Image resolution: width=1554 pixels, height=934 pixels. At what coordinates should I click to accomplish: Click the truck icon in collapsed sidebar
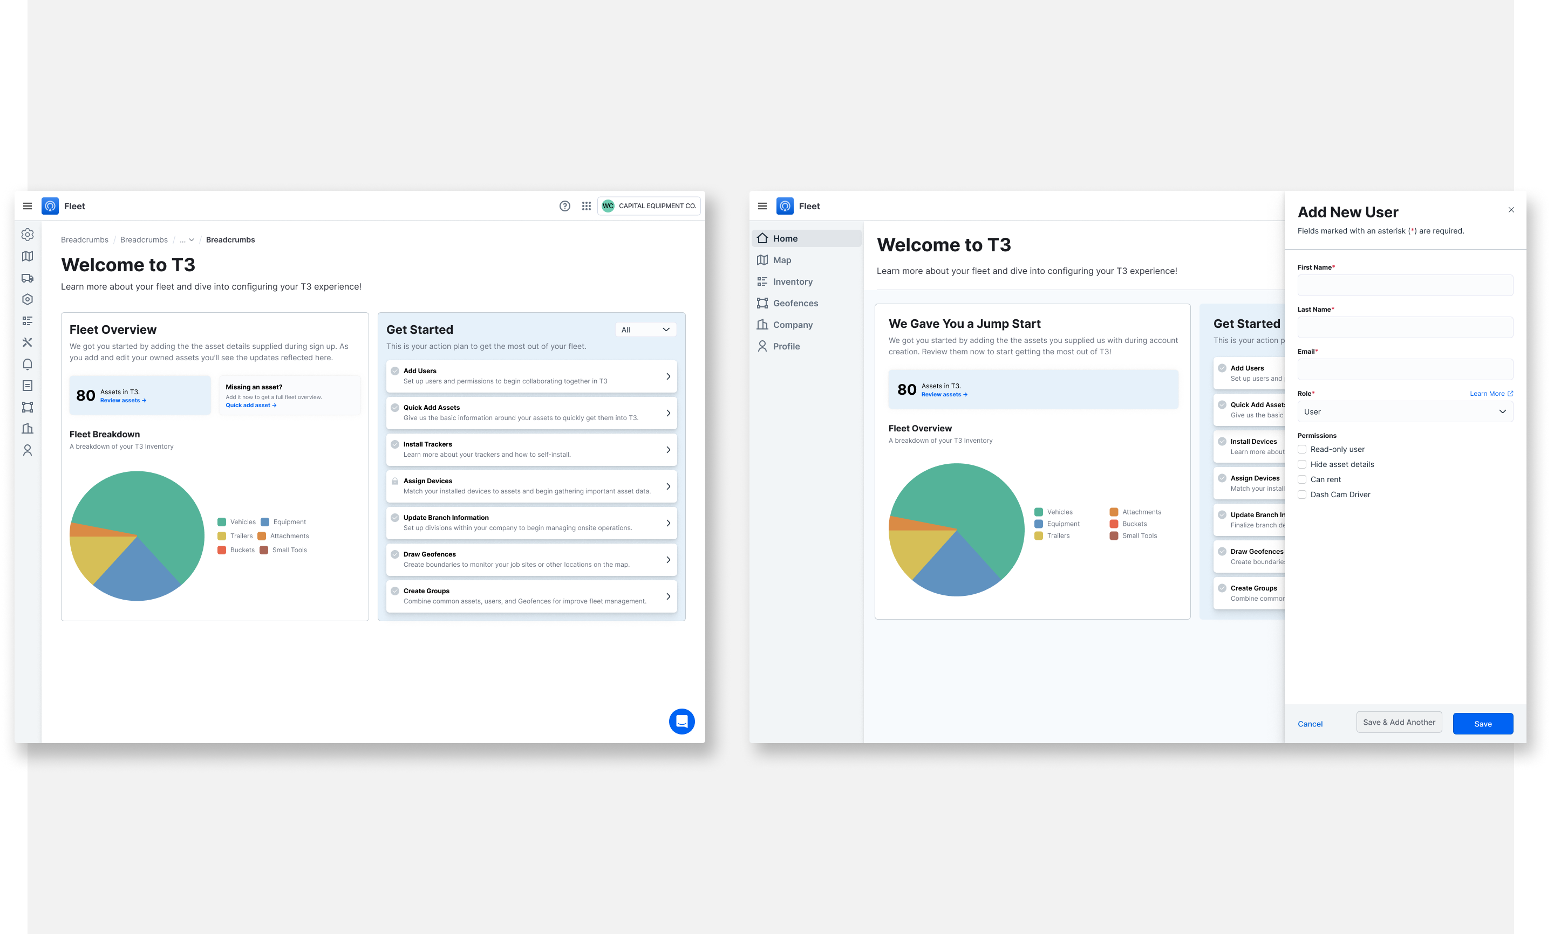pos(27,278)
